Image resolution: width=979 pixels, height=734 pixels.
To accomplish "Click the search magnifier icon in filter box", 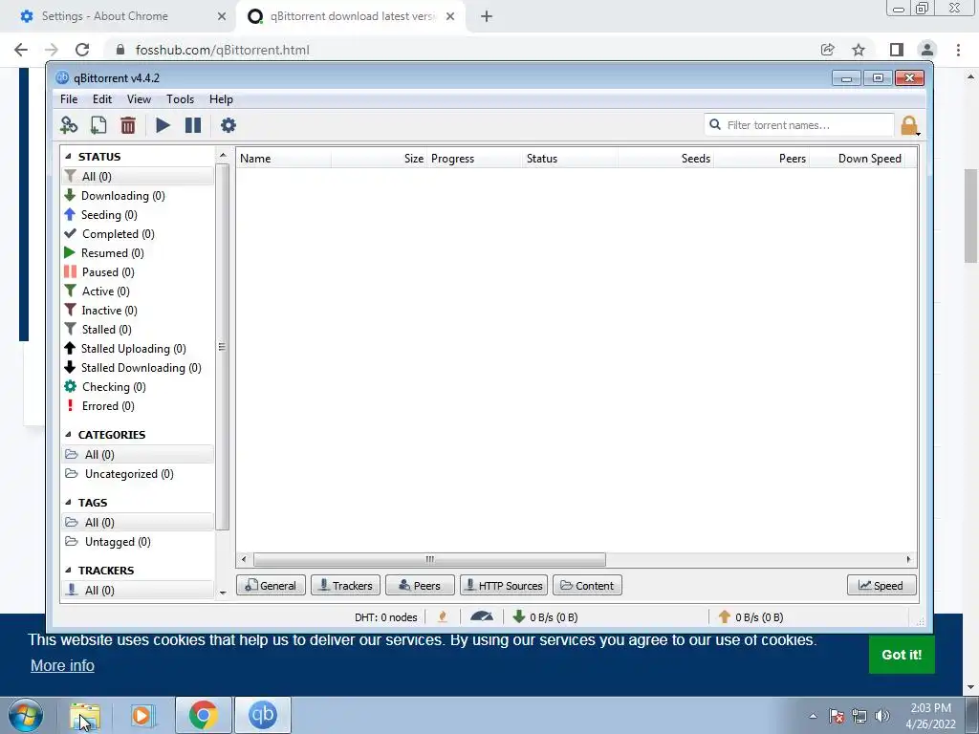I will pos(715,125).
